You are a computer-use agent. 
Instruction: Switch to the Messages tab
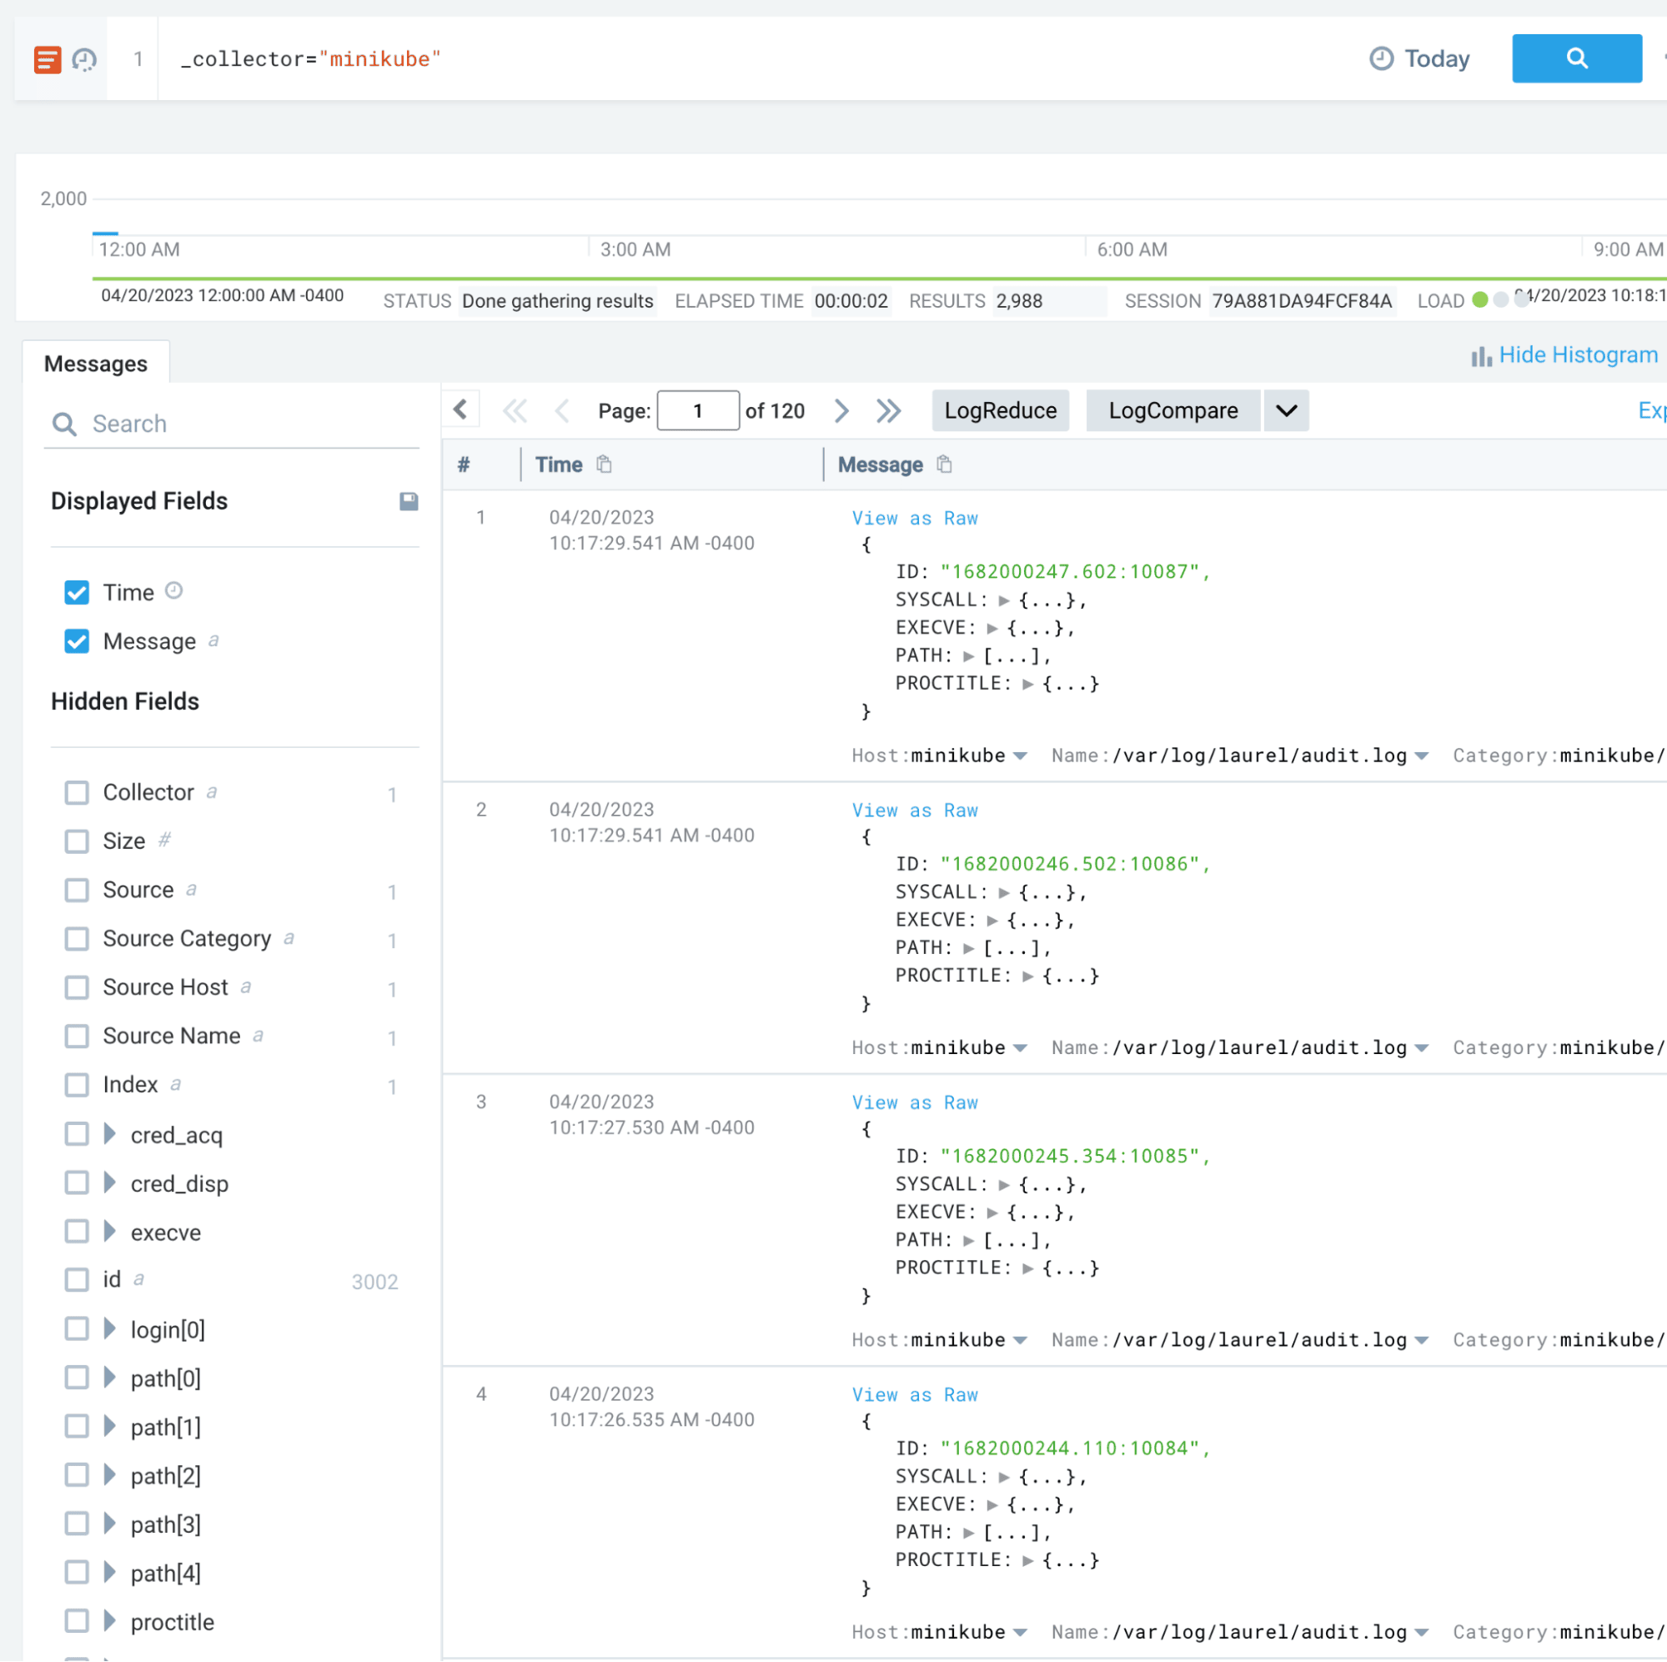pos(96,364)
